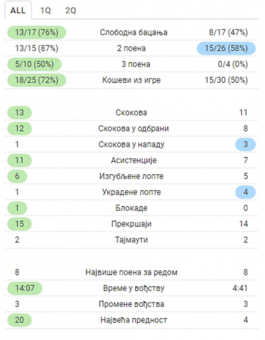Click the green 13/17 (76%) free throw badge
265x340 pixels.
click(x=36, y=33)
